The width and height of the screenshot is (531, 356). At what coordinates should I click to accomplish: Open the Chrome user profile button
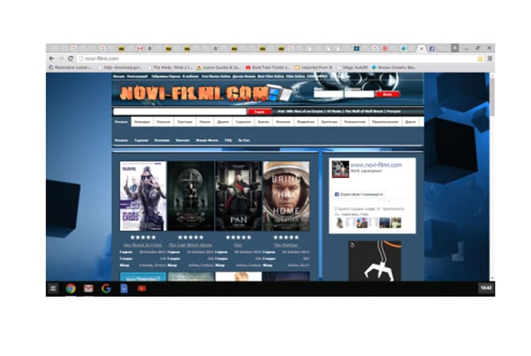(x=455, y=48)
